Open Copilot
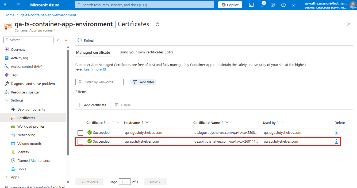Image resolution: width=357 pixels, height=188 pixels. pyautogui.click(x=230, y=5)
